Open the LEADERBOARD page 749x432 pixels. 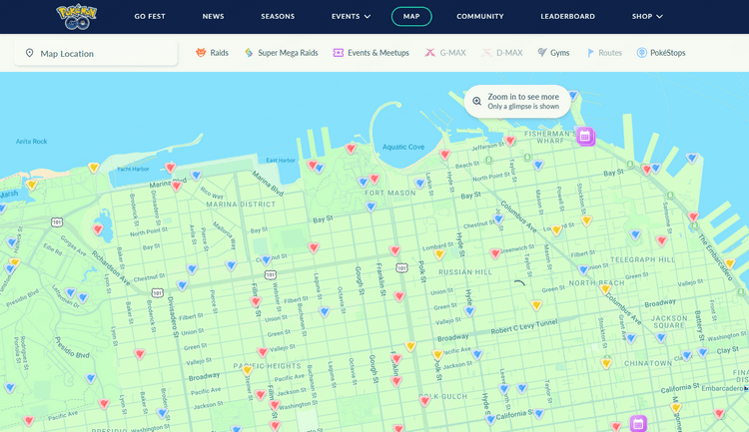[x=567, y=16]
